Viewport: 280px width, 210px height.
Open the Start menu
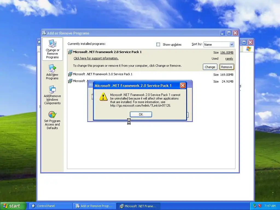13,206
